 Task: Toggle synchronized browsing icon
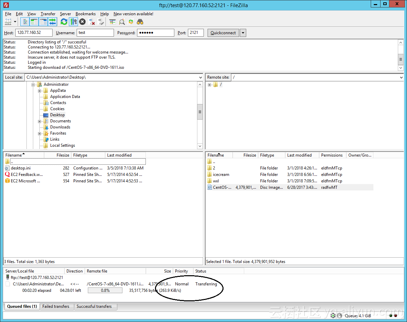tap(131, 22)
